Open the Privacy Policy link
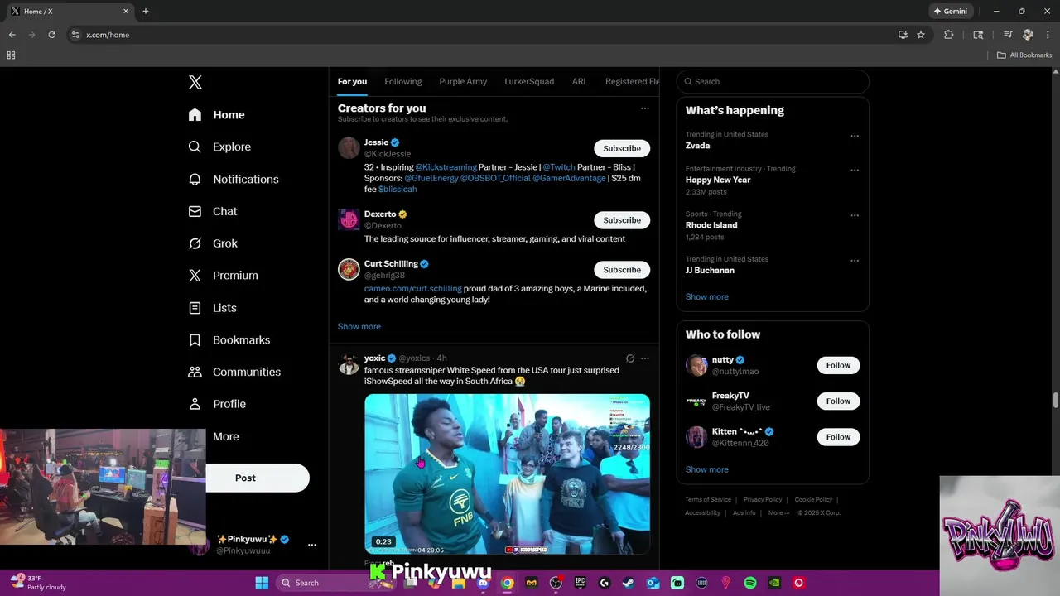The width and height of the screenshot is (1060, 596). [x=763, y=499]
